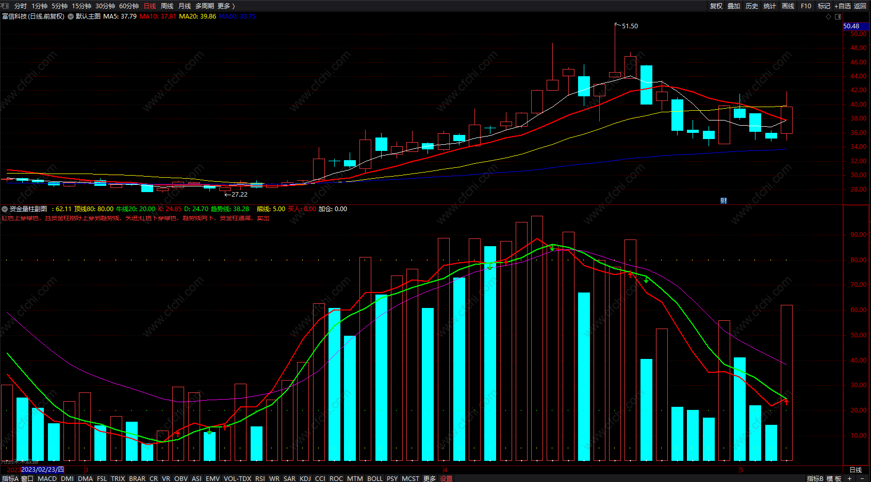Click the 模板 template button
The image size is (871, 482).
(x=834, y=478)
